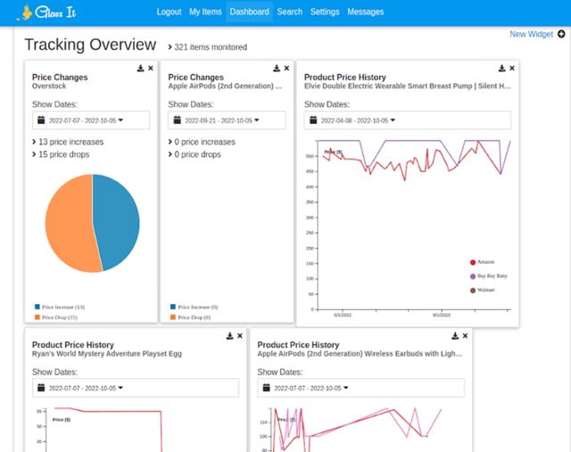Click the New Widget plus icon
The width and height of the screenshot is (571, 452).
tap(561, 34)
